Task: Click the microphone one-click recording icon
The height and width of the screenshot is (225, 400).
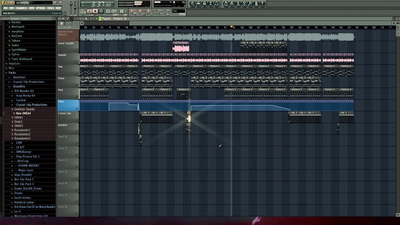Action: click(250, 4)
